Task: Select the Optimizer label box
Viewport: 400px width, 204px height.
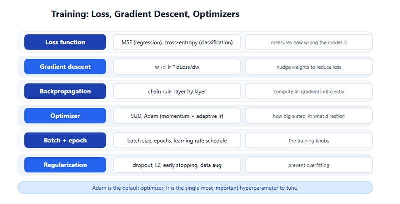Action: coord(65,116)
